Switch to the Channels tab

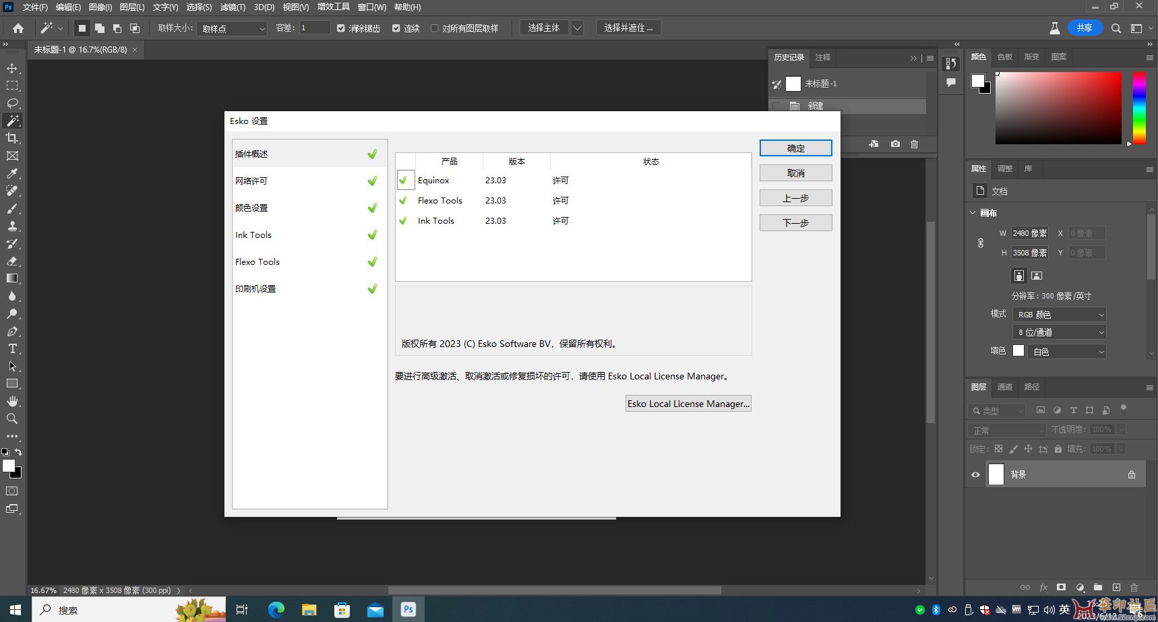(x=1005, y=387)
